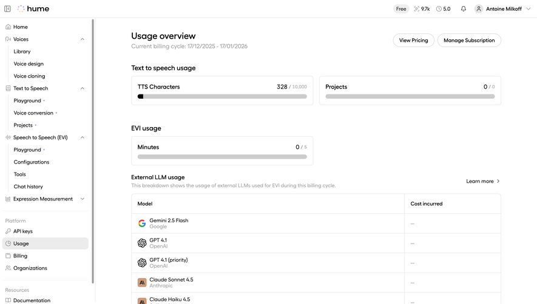Click the billing cycle date text
Viewport: 537px width, 304px height.
pos(189,46)
